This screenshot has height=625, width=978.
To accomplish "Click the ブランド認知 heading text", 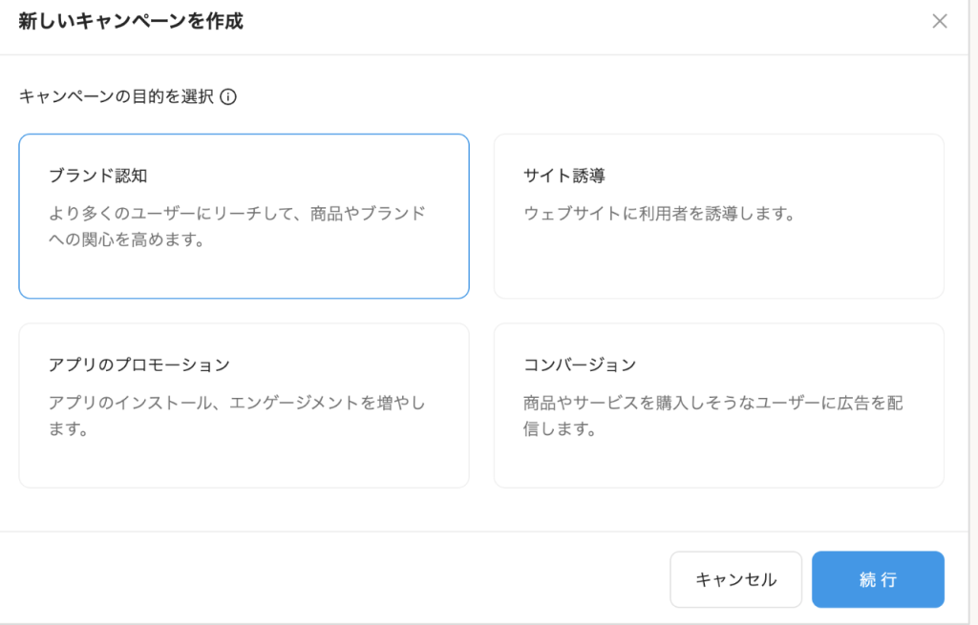I will [x=98, y=176].
